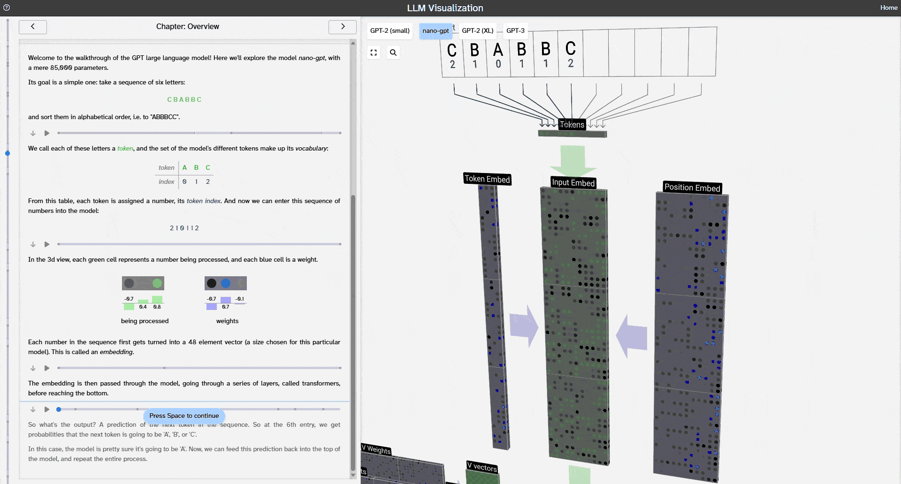901x484 pixels.
Task: Click the Input Embed label in 3D view
Action: [573, 183]
